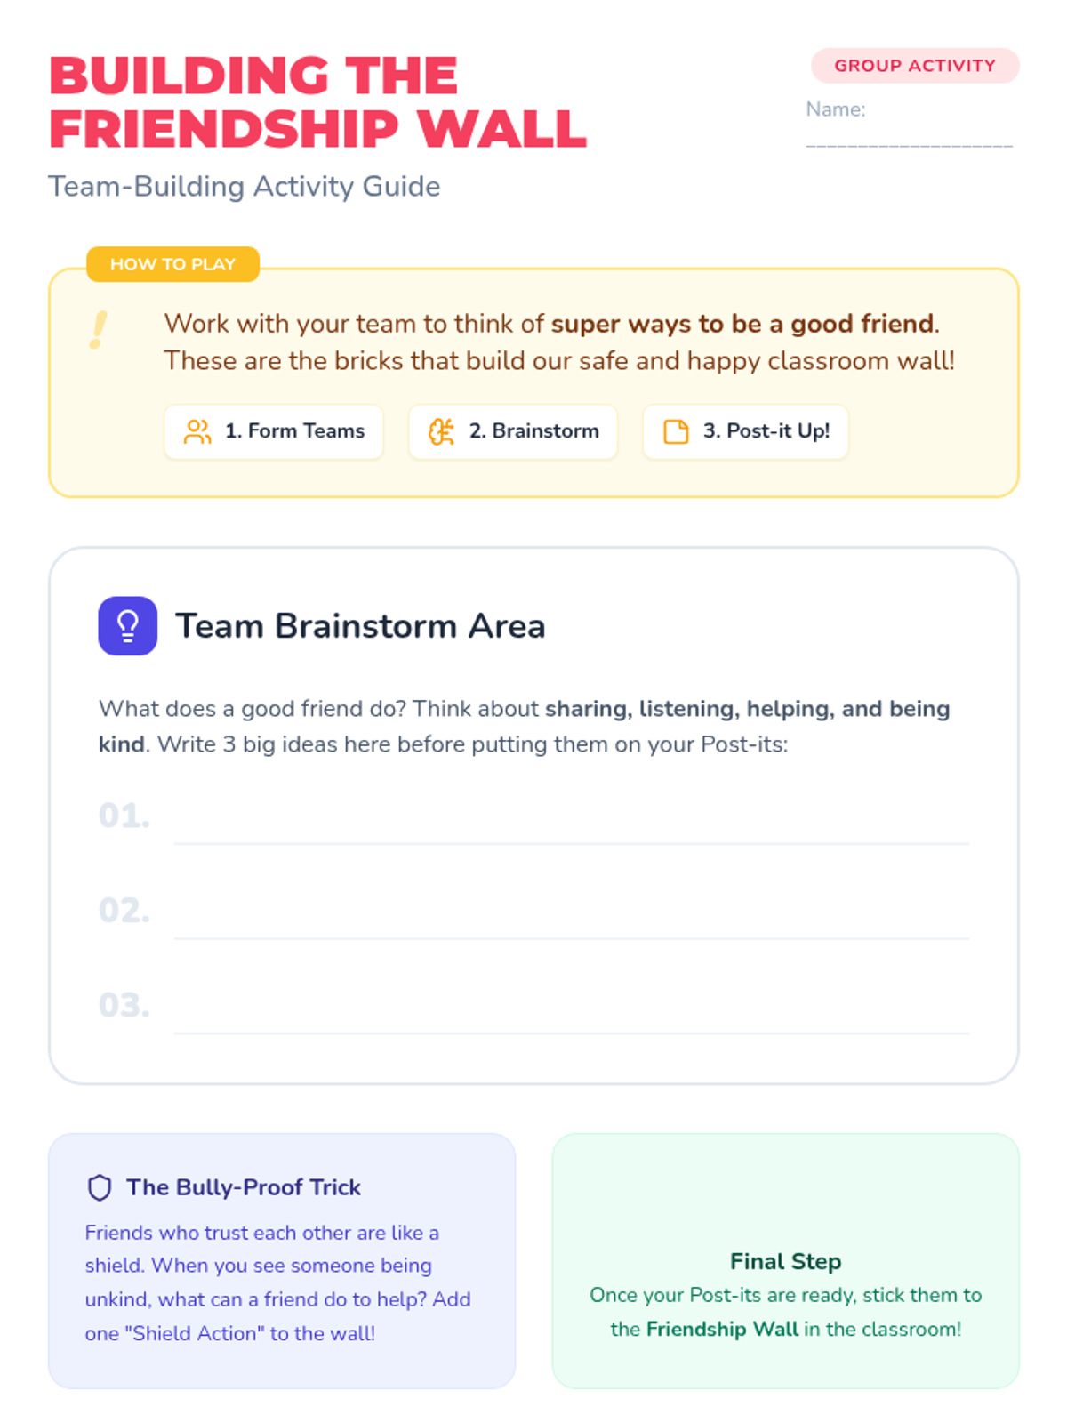Click the Building the Friendship Wall title
Viewport: 1067px width, 1423px height.
coord(317,101)
